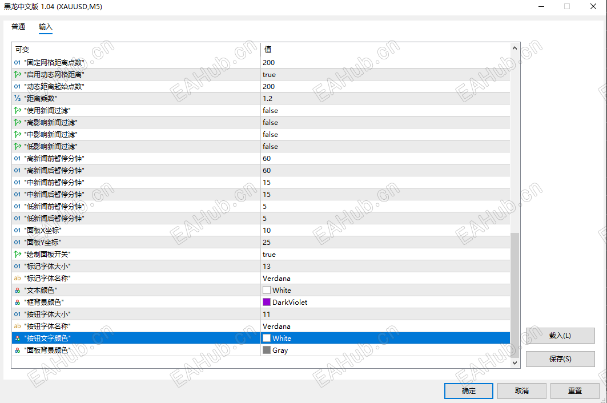Viewport: 607px width, 403px height.
Task: Click the 载入(L) button
Action: pyautogui.click(x=560, y=336)
